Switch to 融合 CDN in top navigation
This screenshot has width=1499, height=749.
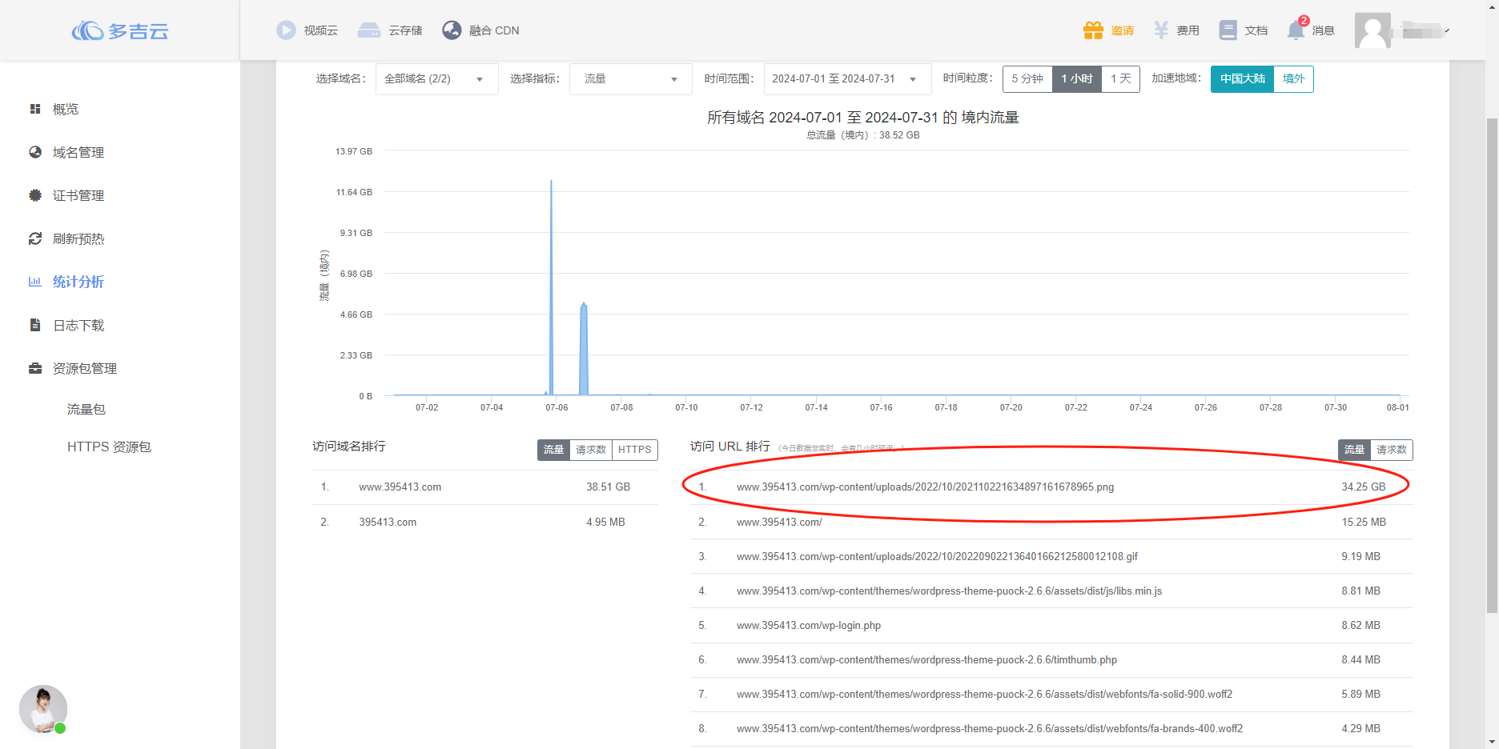coord(481,30)
